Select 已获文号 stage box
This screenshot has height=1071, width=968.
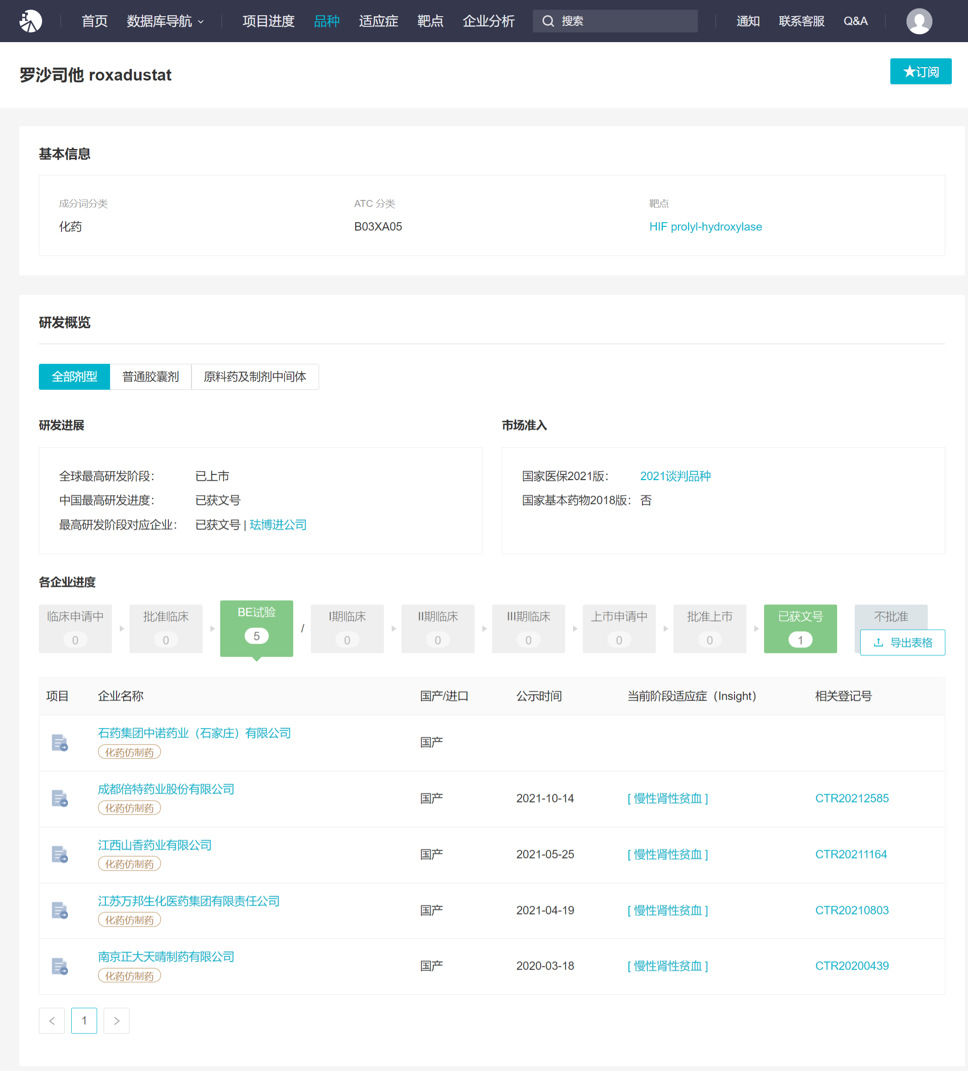[800, 629]
